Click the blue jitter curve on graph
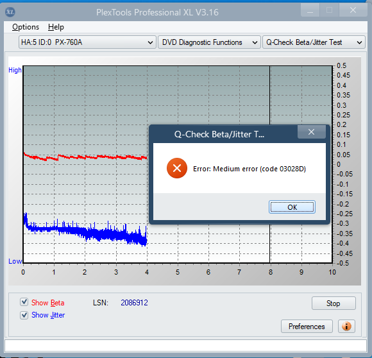372x358 pixels. 85,232
